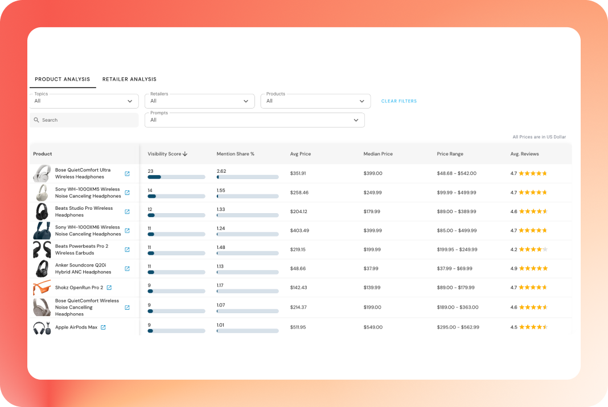Click star rating for Beats Powerbeats Pro 2
Viewport: 608px width, 407px height.
pyautogui.click(x=533, y=250)
